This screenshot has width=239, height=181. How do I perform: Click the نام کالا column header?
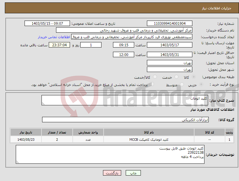(x=149, y=132)
